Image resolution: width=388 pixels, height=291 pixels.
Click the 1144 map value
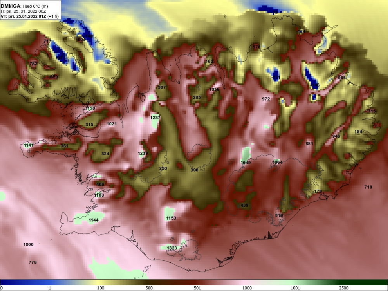[x=94, y=220]
